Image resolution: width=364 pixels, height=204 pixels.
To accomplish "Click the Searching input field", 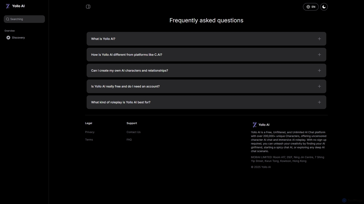I will (x=24, y=19).
